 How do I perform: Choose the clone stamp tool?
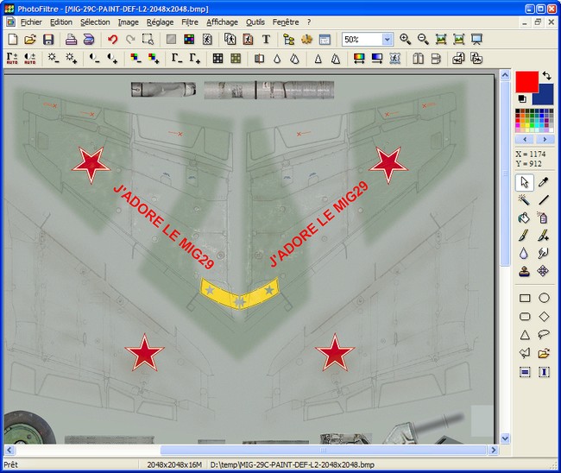(x=524, y=271)
